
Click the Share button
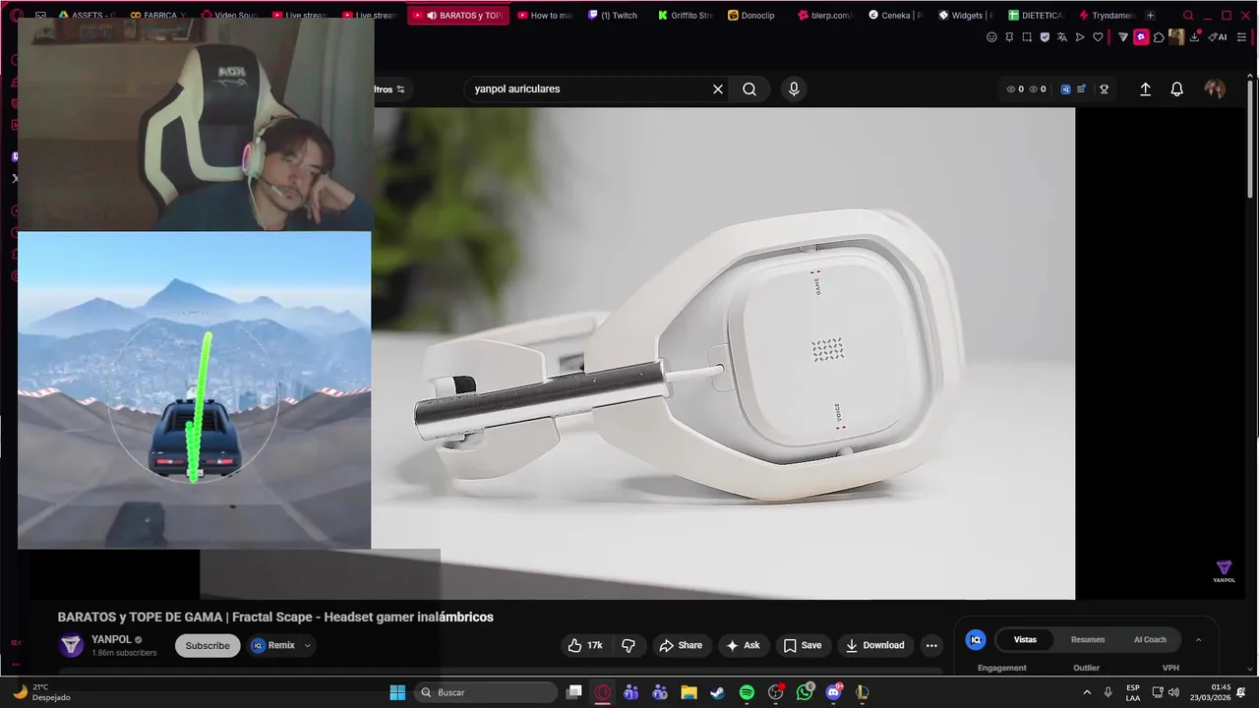(x=681, y=645)
